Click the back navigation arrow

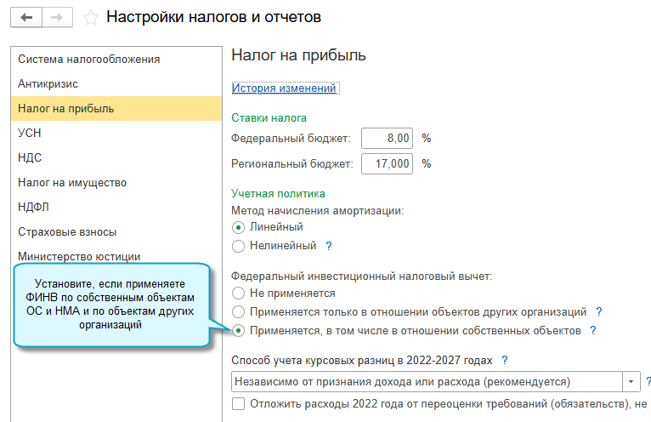point(28,17)
